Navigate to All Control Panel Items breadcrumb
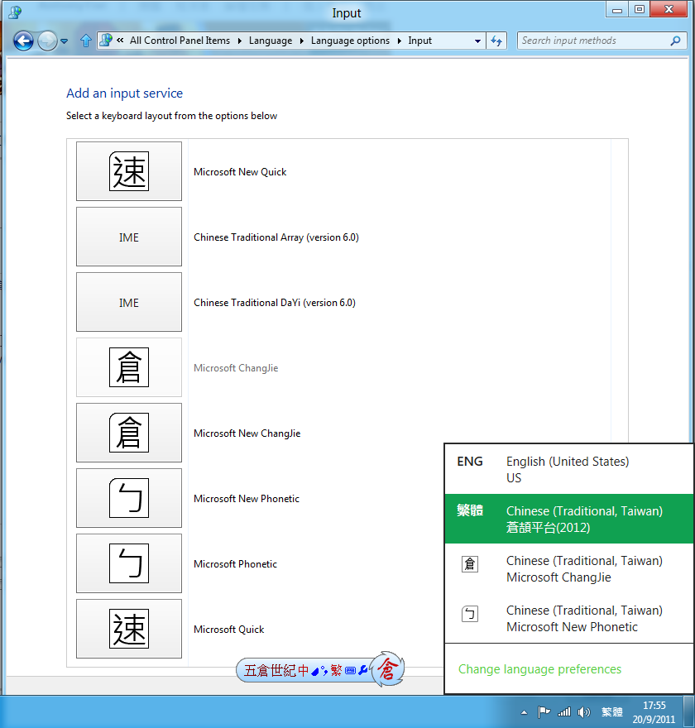This screenshot has width=695, height=728. tap(180, 41)
